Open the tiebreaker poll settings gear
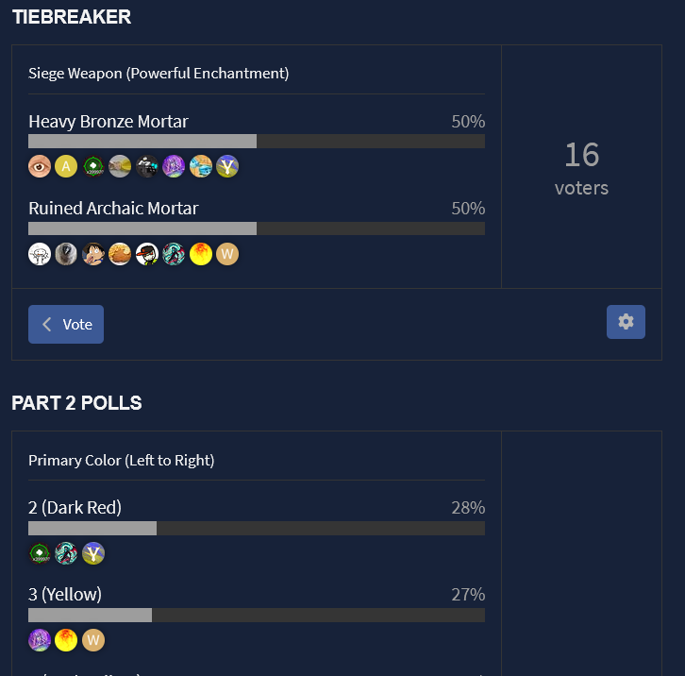 coord(626,322)
